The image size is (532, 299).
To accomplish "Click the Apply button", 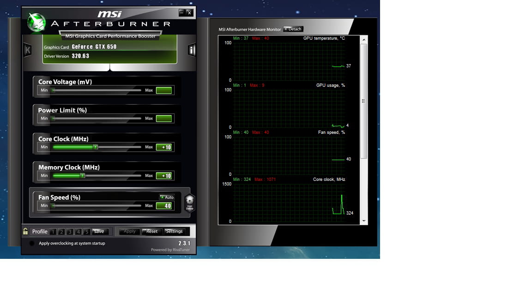I will pyautogui.click(x=130, y=232).
